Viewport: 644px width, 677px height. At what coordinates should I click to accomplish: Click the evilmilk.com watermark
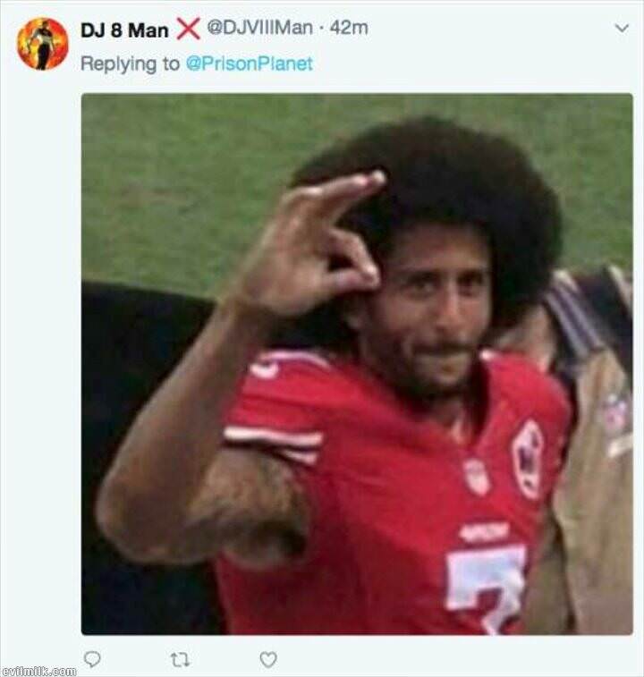click(x=38, y=672)
